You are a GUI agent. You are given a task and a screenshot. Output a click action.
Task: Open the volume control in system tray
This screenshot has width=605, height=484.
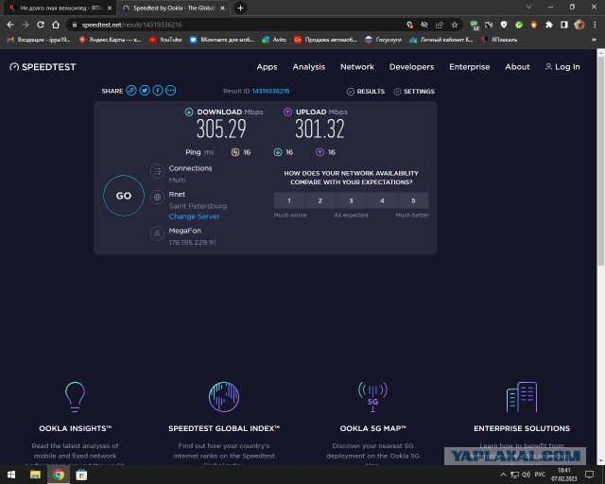tap(526, 475)
